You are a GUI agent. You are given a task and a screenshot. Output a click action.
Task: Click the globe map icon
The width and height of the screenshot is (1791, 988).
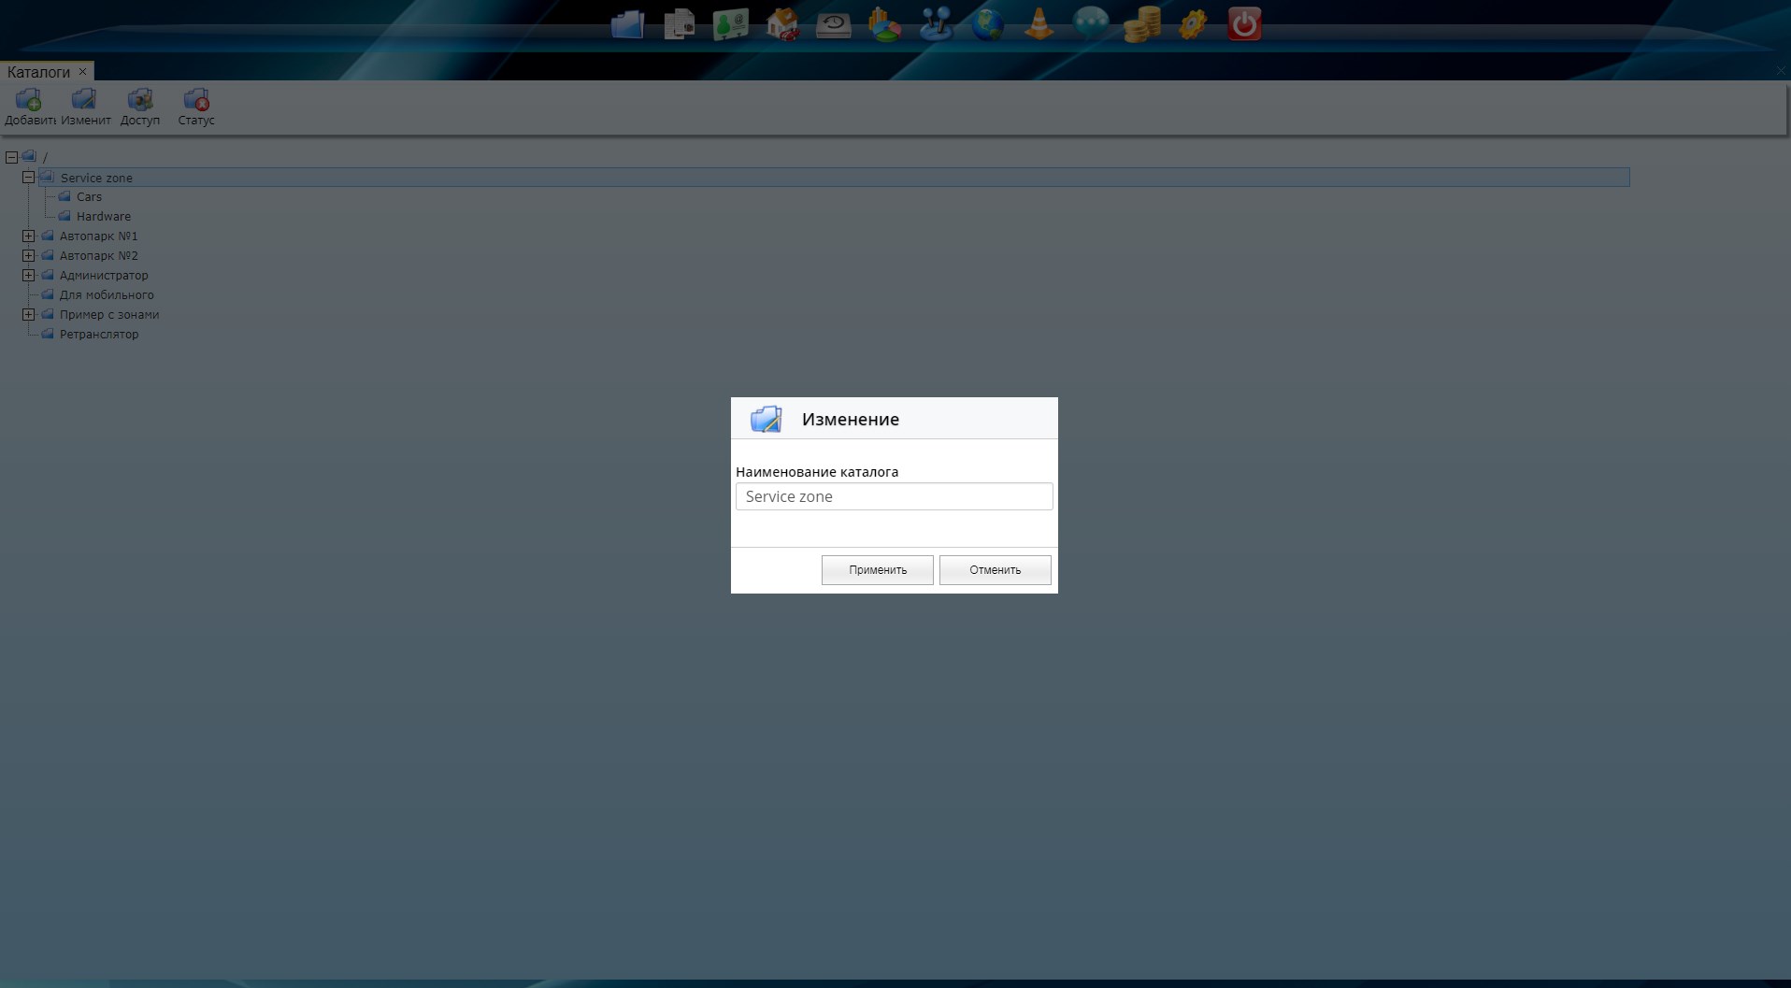(x=987, y=24)
